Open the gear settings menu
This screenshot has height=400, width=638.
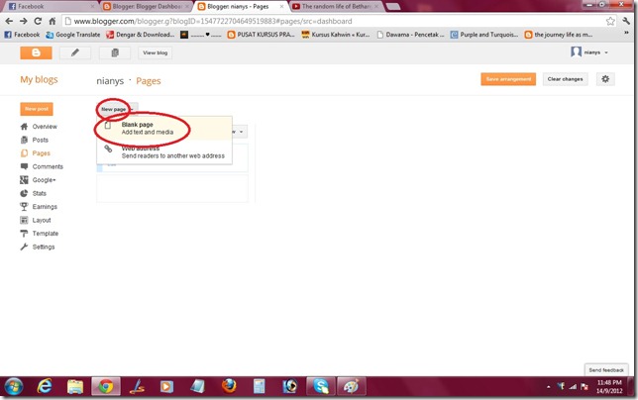click(605, 79)
